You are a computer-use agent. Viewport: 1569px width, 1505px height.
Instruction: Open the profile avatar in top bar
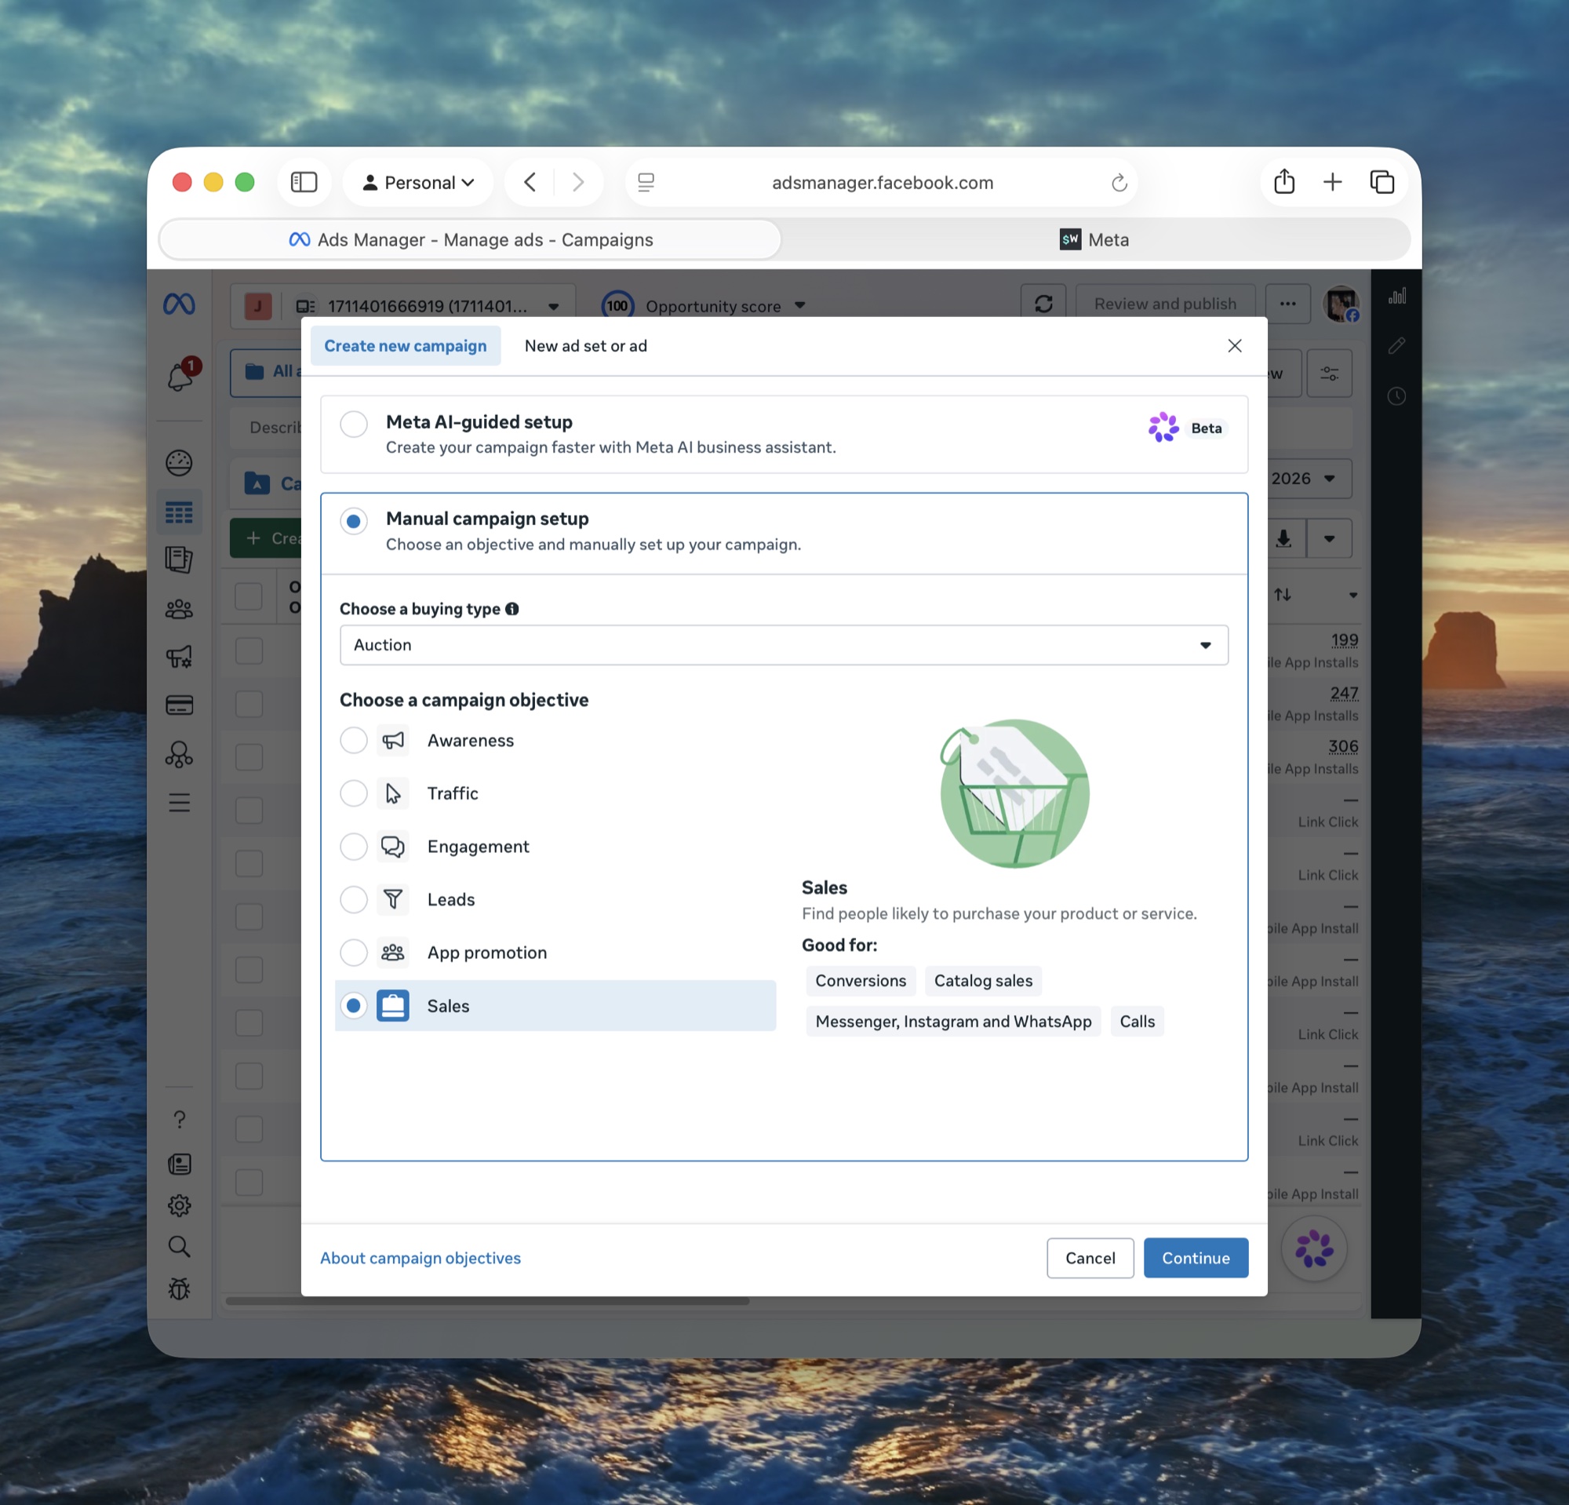pyautogui.click(x=1341, y=304)
